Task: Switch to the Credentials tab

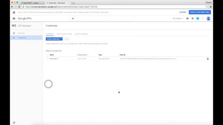Action: [x=49, y=34]
